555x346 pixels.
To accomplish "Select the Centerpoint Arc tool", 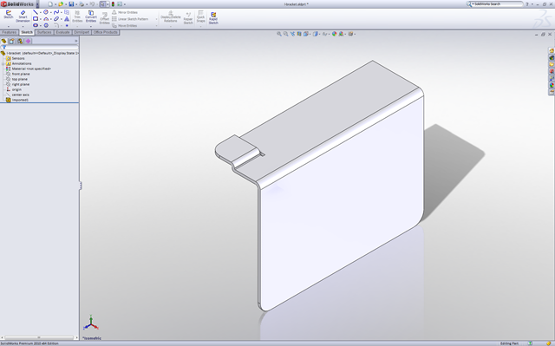I will [x=46, y=19].
